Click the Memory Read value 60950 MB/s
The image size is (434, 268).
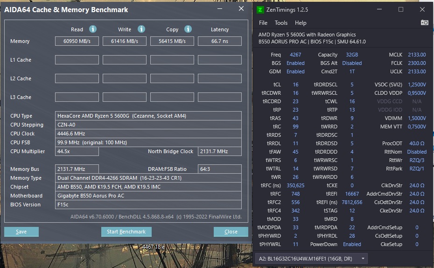77,41
